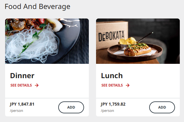This screenshot has height=122, width=184.
Task: Click the Lunch sandwich photo
Action: [138, 41]
